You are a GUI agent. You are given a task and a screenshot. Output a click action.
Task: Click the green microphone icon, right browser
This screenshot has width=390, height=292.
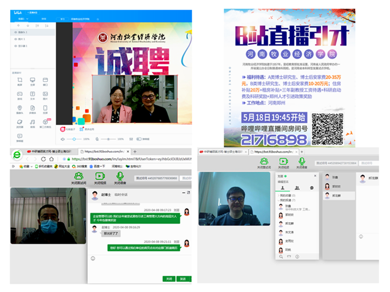(302, 161)
